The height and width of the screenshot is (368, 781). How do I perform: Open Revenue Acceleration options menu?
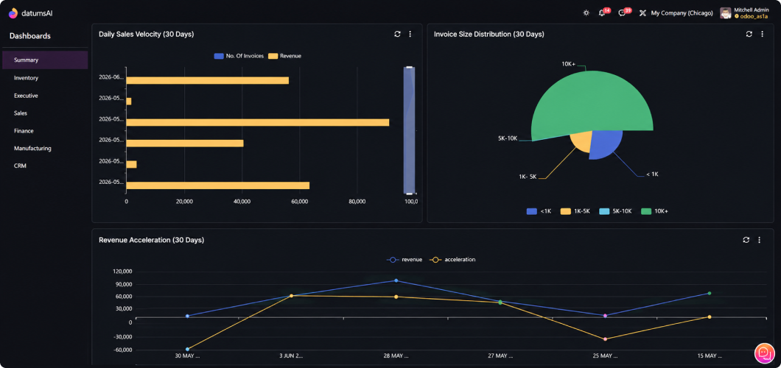coord(759,240)
